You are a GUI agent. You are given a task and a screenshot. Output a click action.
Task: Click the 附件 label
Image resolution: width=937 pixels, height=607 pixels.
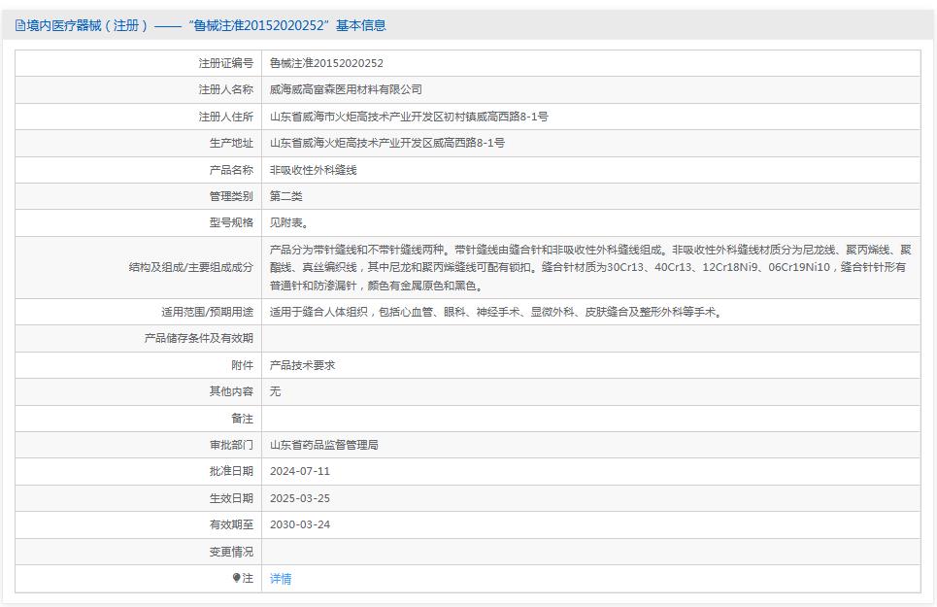click(242, 365)
